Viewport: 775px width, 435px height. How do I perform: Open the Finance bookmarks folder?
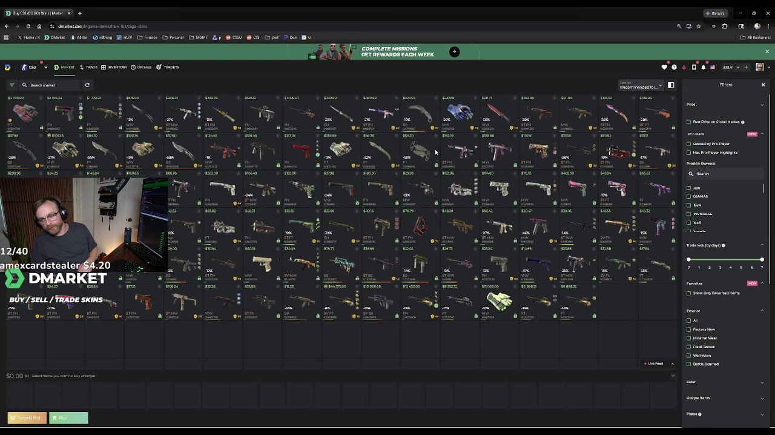pyautogui.click(x=147, y=37)
